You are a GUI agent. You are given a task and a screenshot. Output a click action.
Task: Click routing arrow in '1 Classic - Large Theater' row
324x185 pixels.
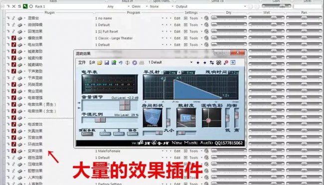pos(8,38)
